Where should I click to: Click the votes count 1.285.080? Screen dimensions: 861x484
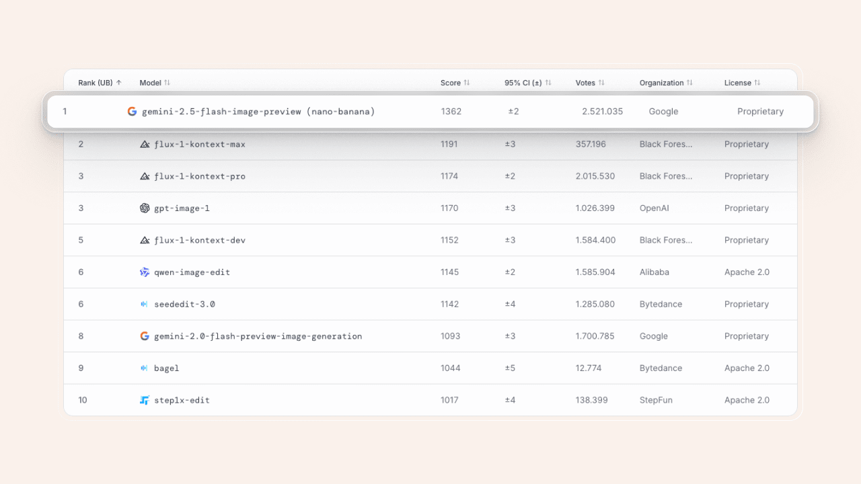(x=595, y=304)
